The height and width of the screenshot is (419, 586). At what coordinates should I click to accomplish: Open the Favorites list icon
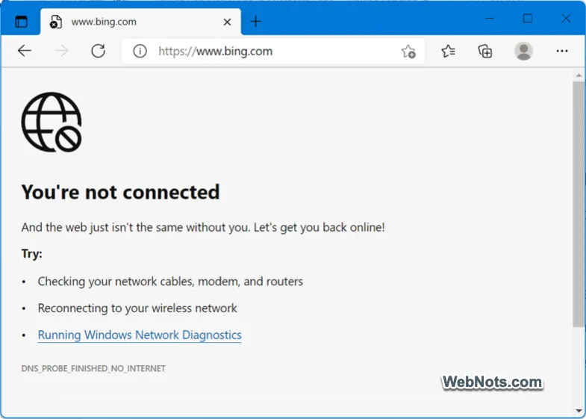[x=448, y=51]
